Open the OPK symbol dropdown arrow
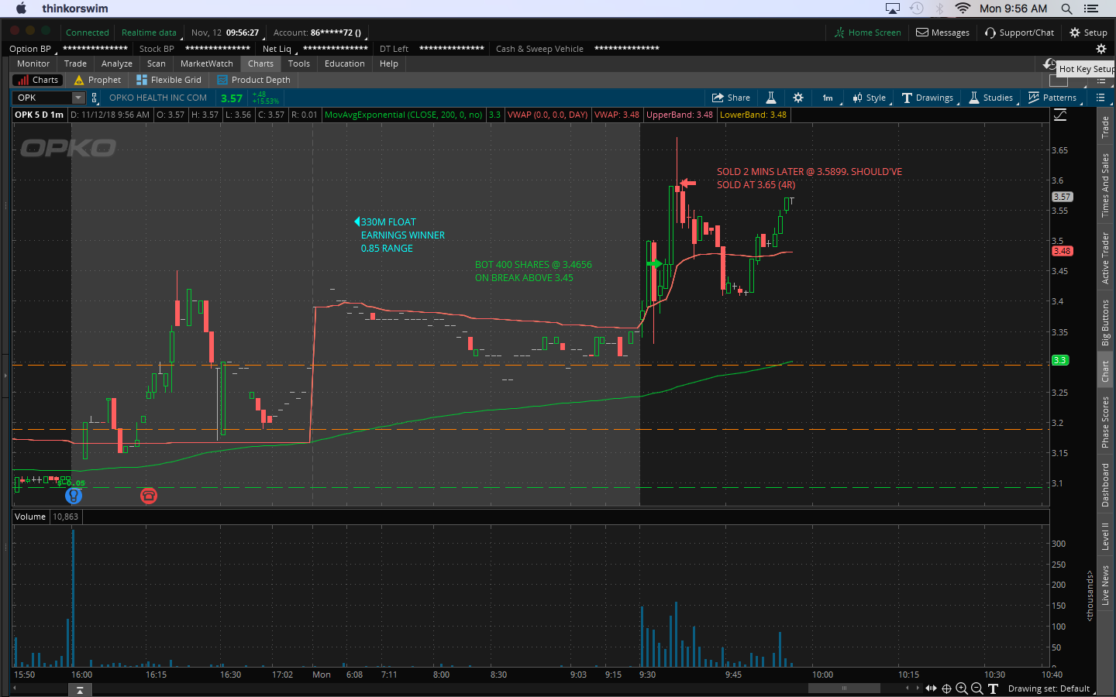This screenshot has width=1116, height=697. tap(78, 98)
